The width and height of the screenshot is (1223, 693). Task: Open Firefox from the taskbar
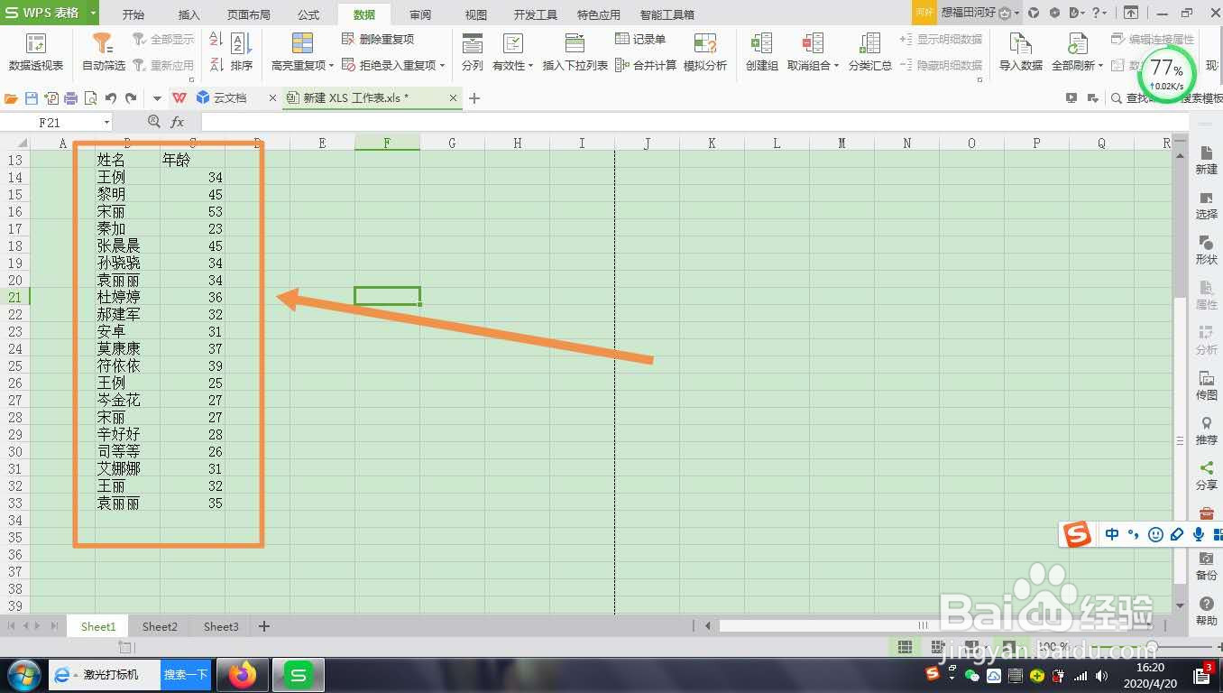coord(243,674)
